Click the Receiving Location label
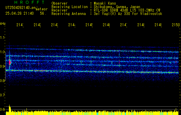 tap(70, 7)
